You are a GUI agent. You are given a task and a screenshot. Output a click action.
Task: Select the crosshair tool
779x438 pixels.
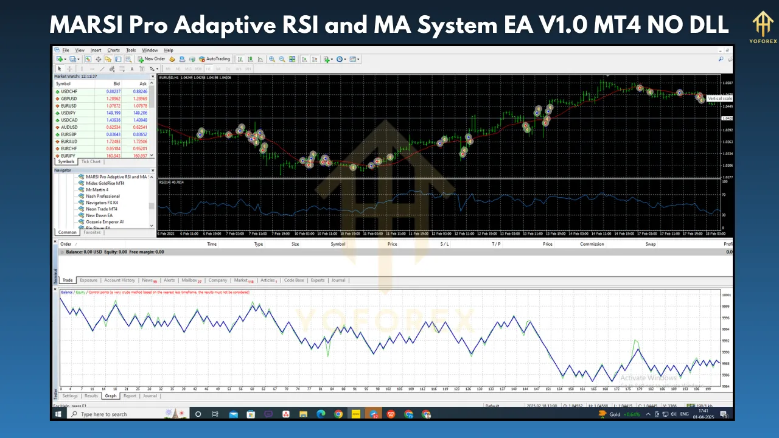(x=69, y=69)
